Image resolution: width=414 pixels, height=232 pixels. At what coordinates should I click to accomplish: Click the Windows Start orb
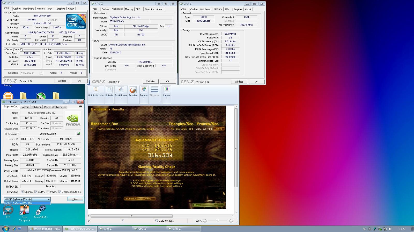coord(5,229)
